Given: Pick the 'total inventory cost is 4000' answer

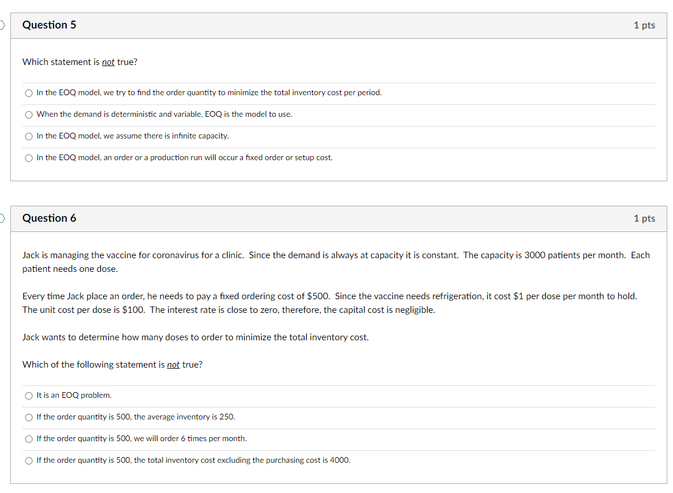Looking at the screenshot, I should (29, 460).
